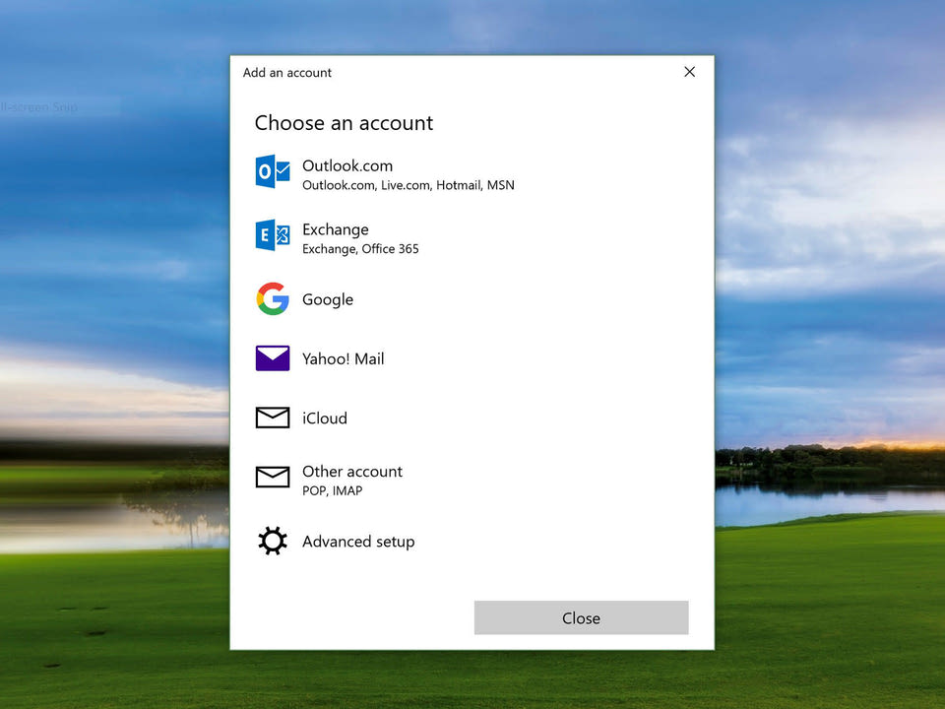
Task: Click the purple Yahoo! Mail envelope icon
Action: pos(273,358)
